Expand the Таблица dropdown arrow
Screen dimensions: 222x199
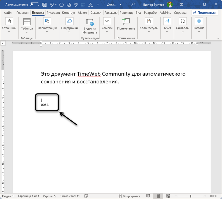point(27,32)
